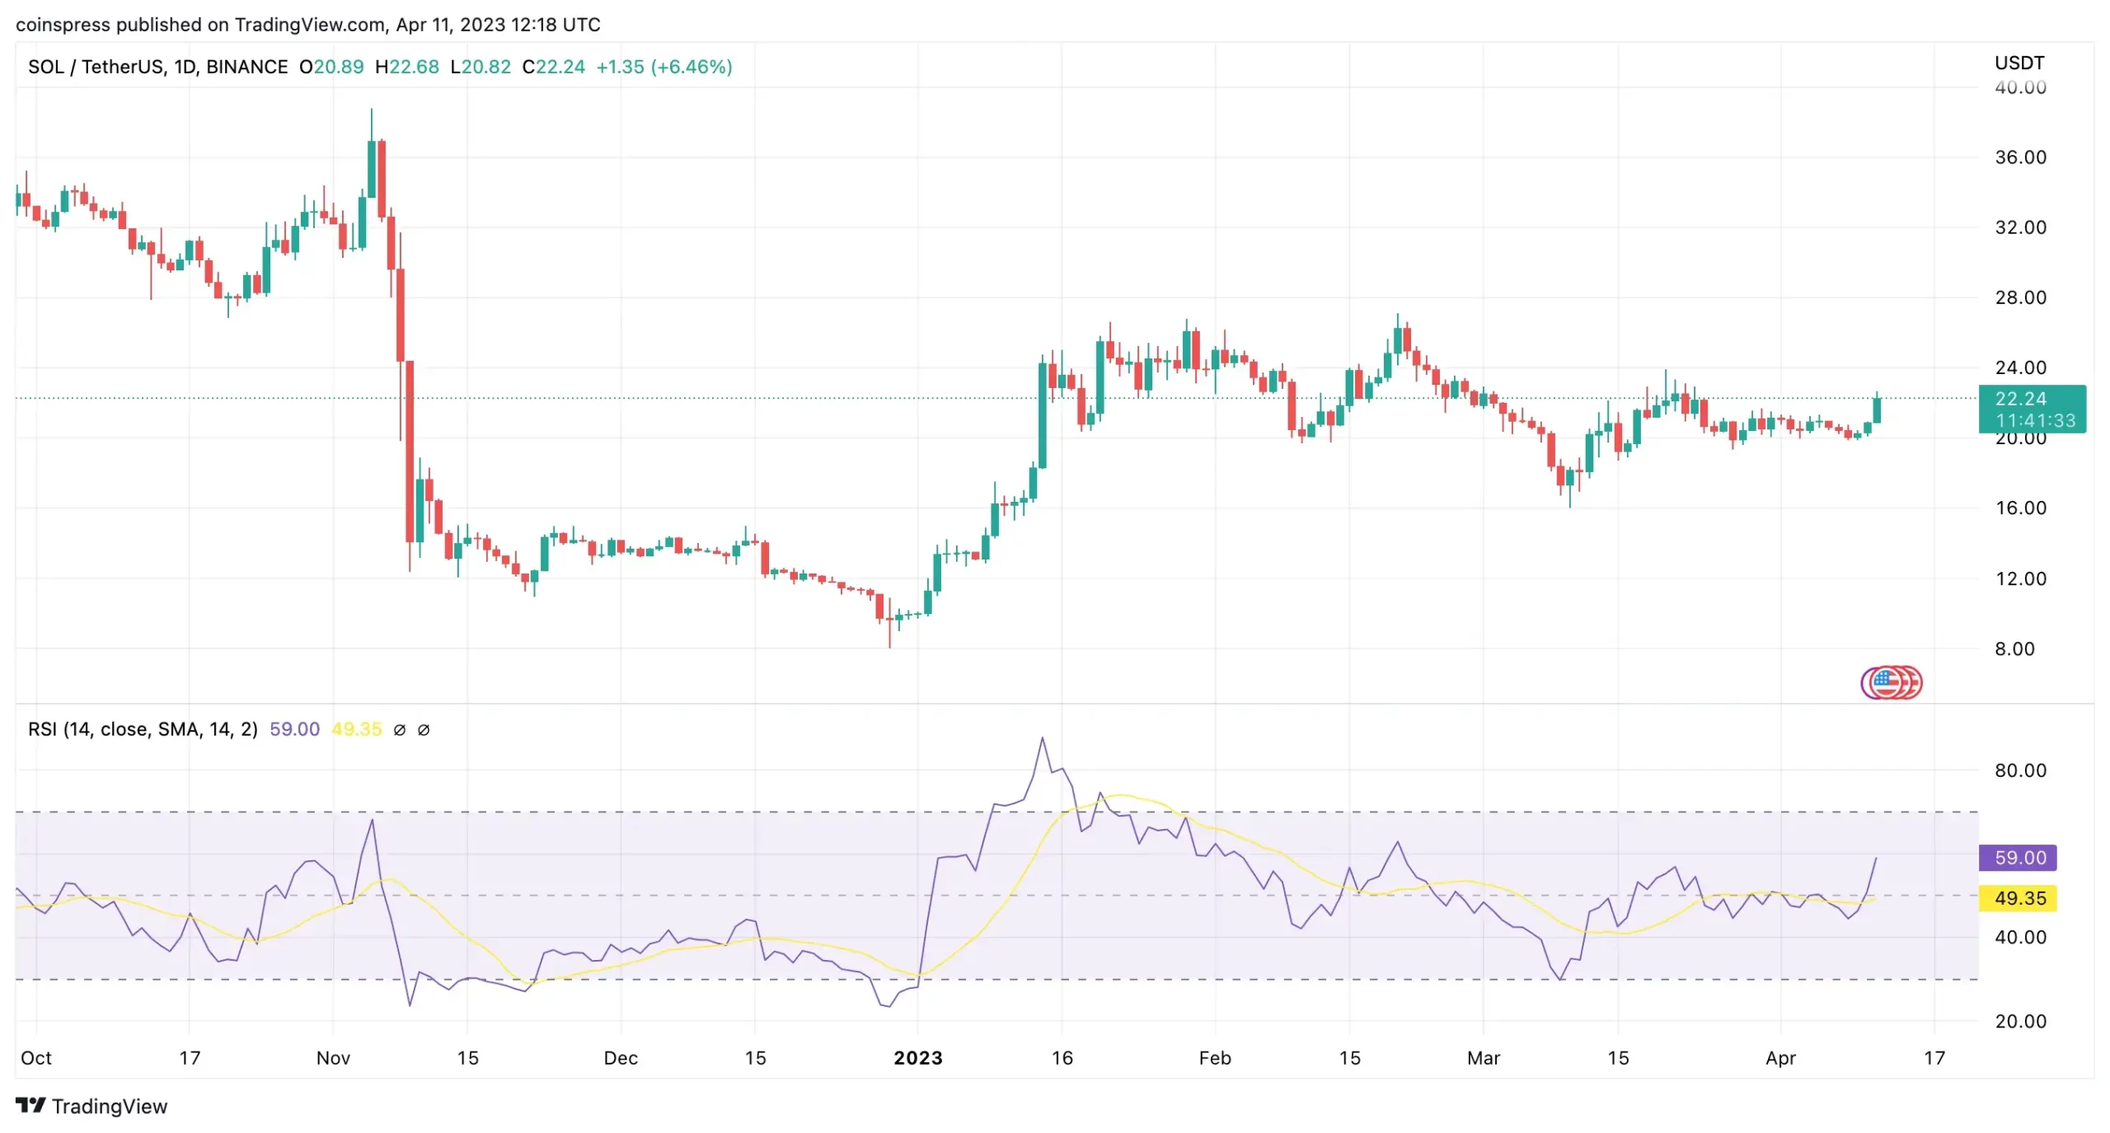Image resolution: width=2110 pixels, height=1133 pixels.
Task: Select the Nov label on time axis
Action: point(333,1058)
